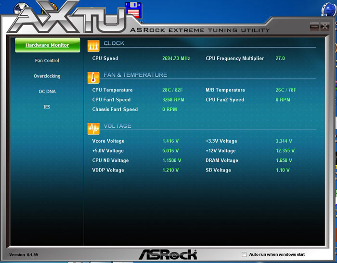Click the DRAM Voltage label
Image resolution: width=337 pixels, height=263 pixels.
pos(222,160)
